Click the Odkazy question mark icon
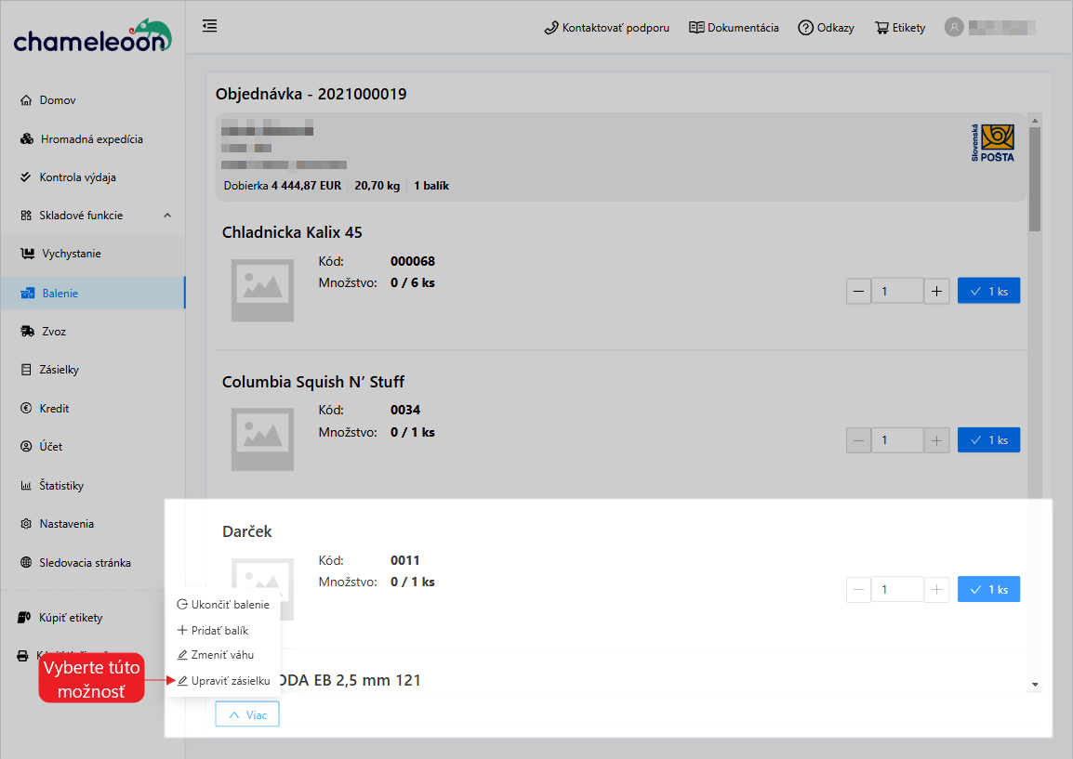 click(805, 28)
